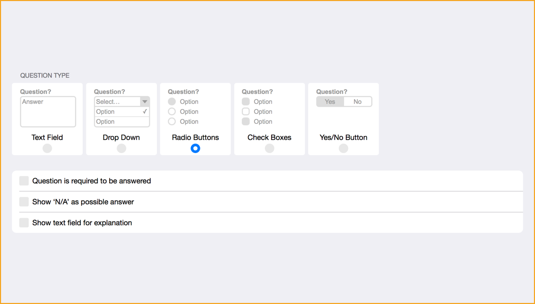Click the Select… arrow in the Drop Down preview
The height and width of the screenshot is (304, 535).
click(x=145, y=102)
